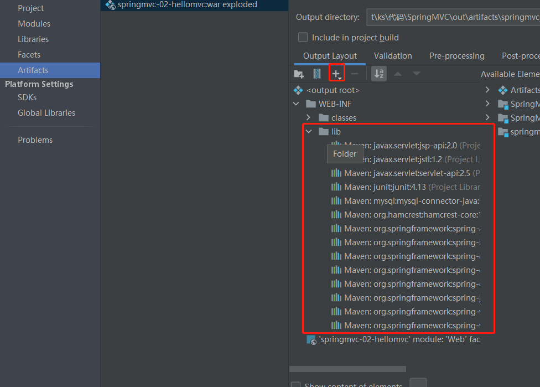Switch to the Validation tab
This screenshot has height=387, width=540.
click(393, 55)
